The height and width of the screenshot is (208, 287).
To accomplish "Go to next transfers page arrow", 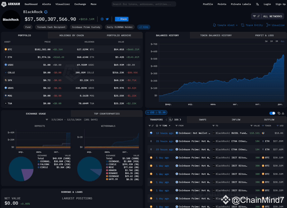I will click(180, 120).
